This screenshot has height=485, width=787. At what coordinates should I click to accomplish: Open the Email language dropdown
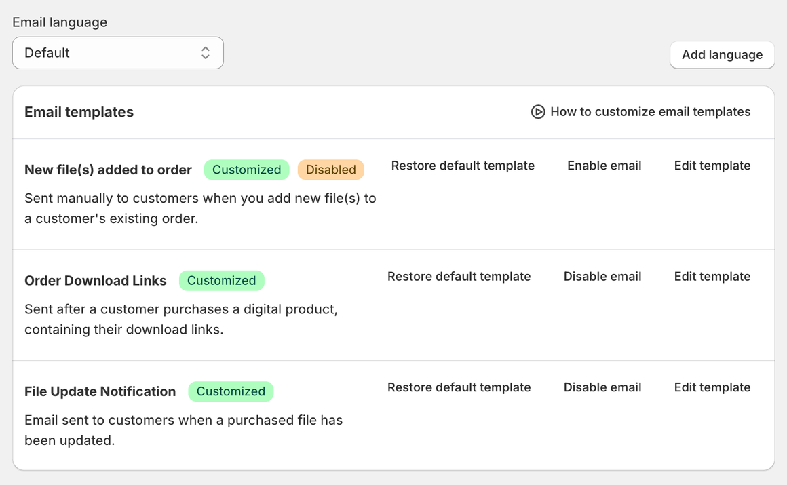click(x=118, y=53)
